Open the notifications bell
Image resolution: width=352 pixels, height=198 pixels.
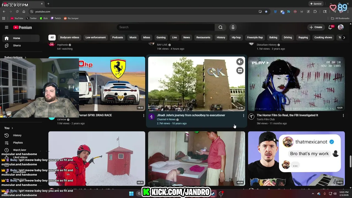pyautogui.click(x=331, y=27)
